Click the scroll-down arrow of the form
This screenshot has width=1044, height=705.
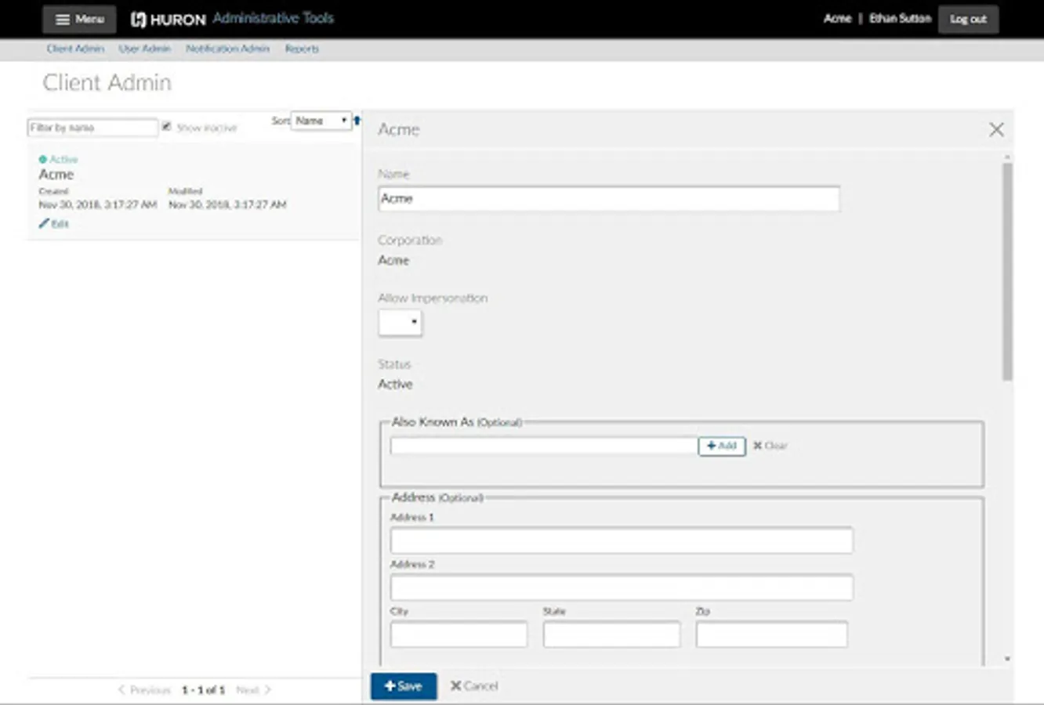[1007, 660]
